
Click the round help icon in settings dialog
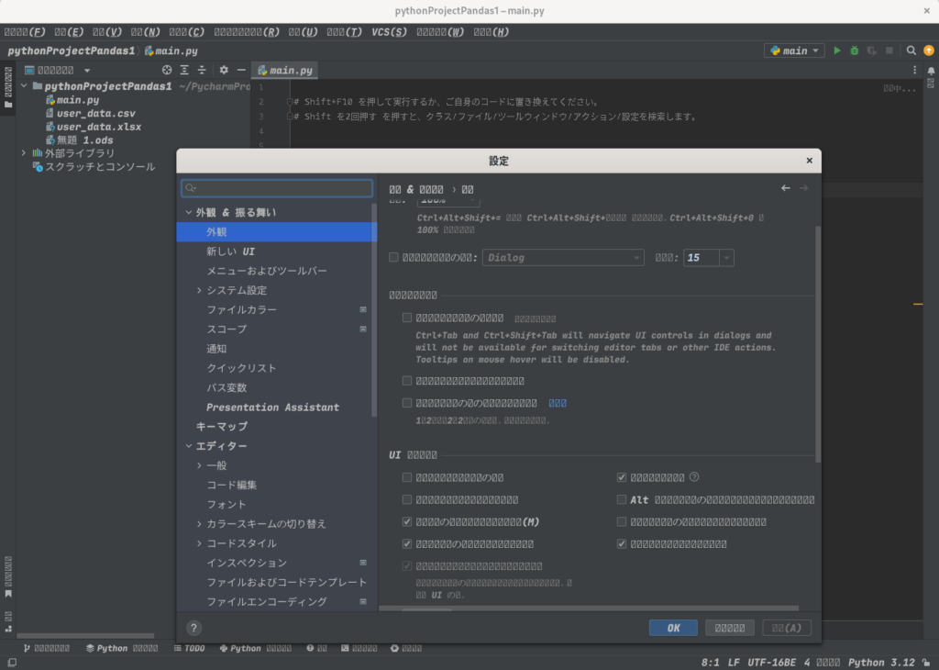[x=193, y=628]
